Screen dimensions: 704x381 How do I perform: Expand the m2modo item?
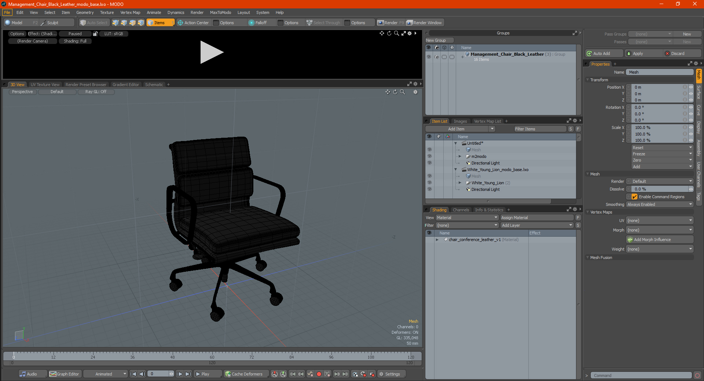point(460,156)
